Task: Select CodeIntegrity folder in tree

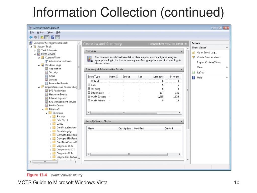Action: tap(64, 131)
